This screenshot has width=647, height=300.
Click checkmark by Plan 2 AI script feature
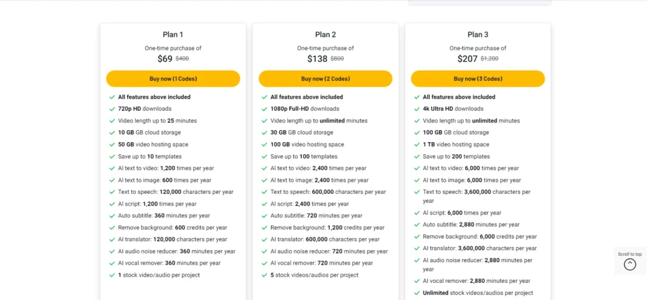(x=265, y=204)
